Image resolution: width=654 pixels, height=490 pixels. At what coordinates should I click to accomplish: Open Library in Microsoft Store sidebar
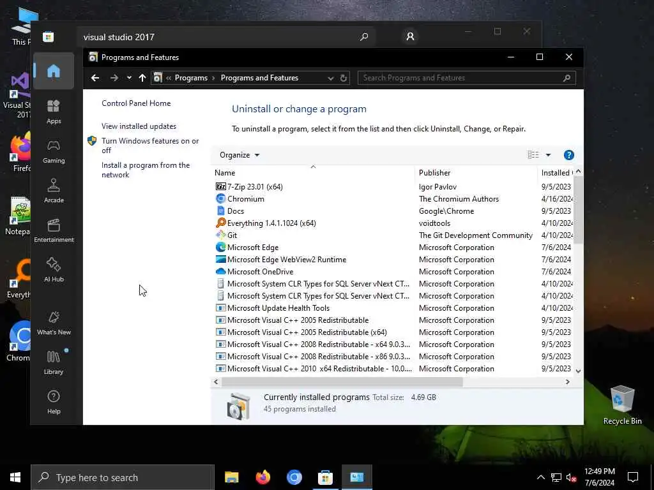click(x=54, y=362)
